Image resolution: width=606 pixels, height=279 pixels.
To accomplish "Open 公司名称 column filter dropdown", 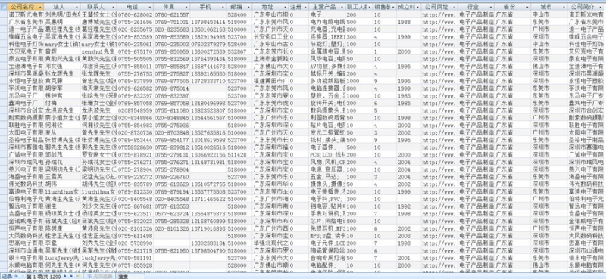I will coord(41,7).
